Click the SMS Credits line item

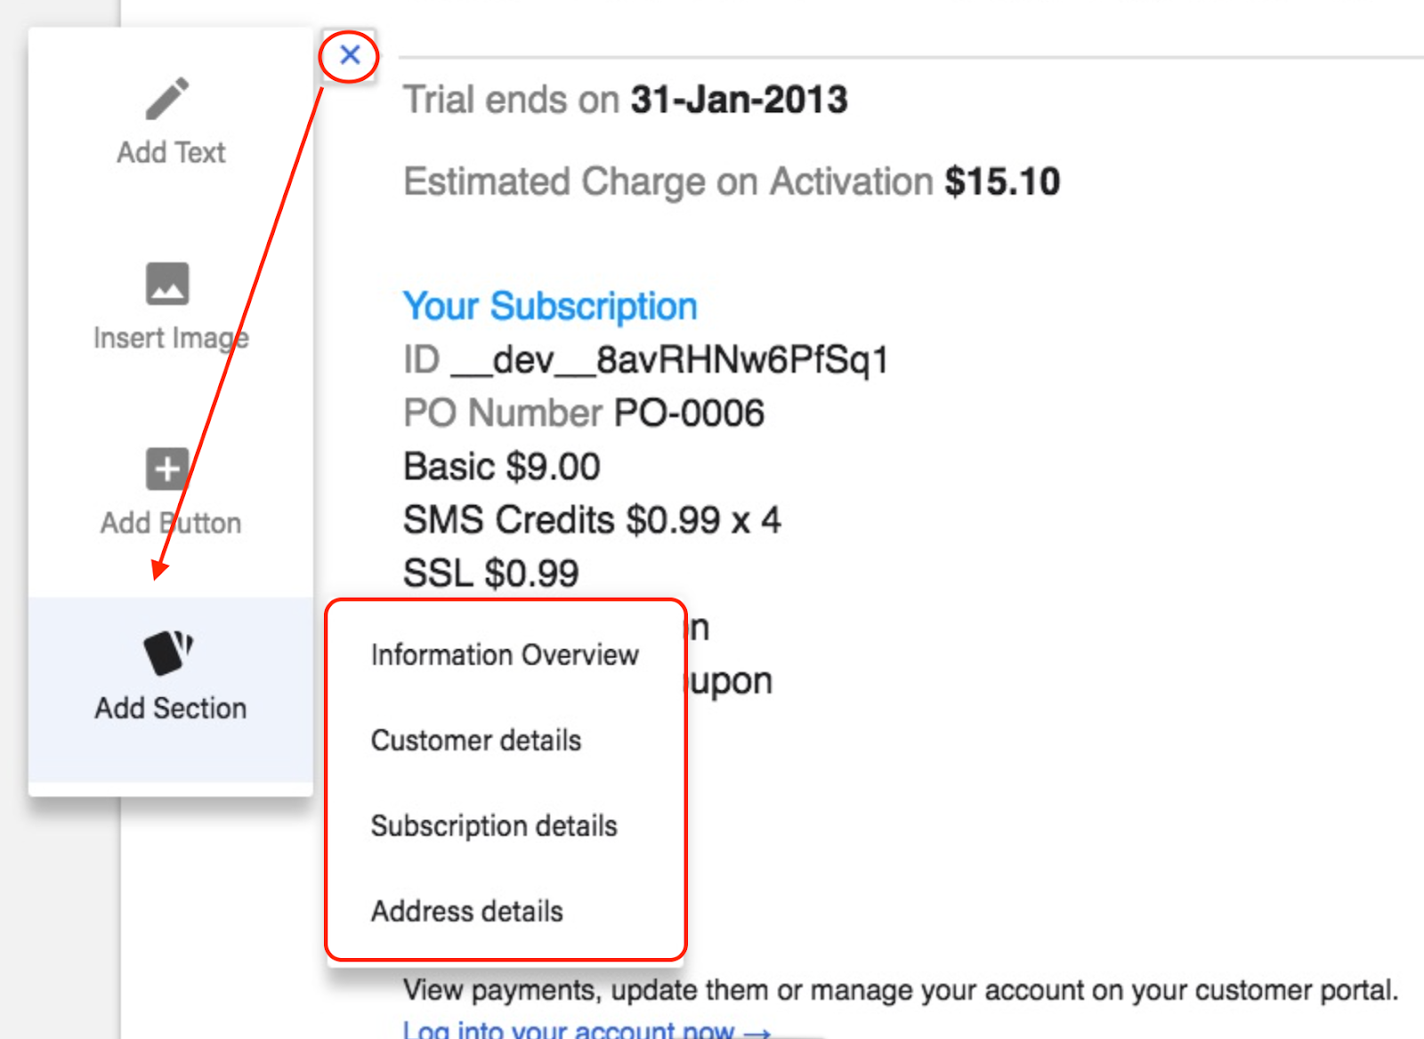592,520
